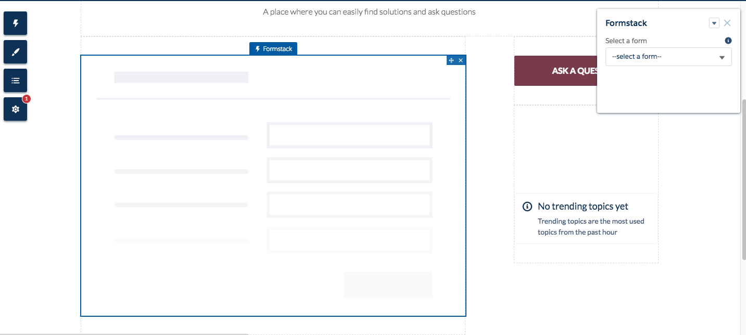This screenshot has width=746, height=335.
Task: Click the last placeholder input field in form
Action: 349,240
